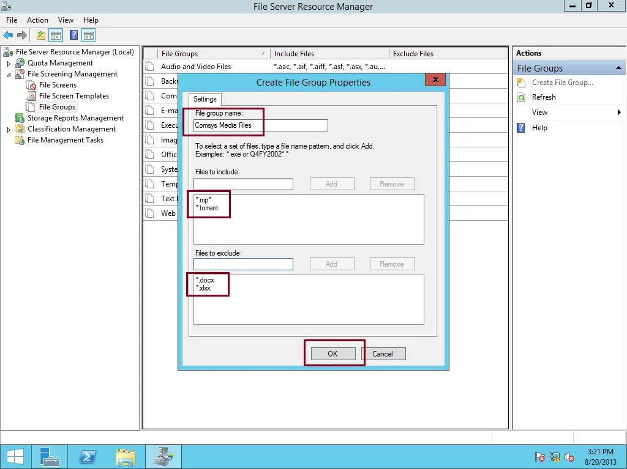Click Remove next to Files to include
Screen dimensions: 627x469
[392, 184]
